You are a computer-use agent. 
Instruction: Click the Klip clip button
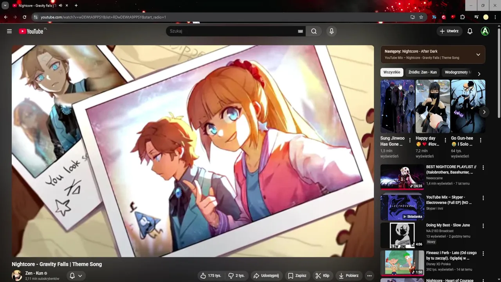click(323, 276)
